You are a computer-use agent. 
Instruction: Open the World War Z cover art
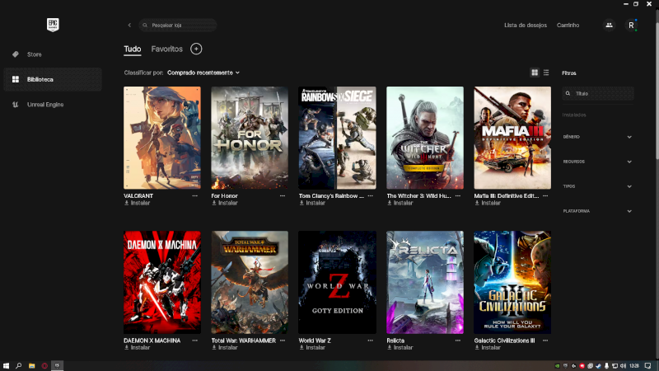337,282
